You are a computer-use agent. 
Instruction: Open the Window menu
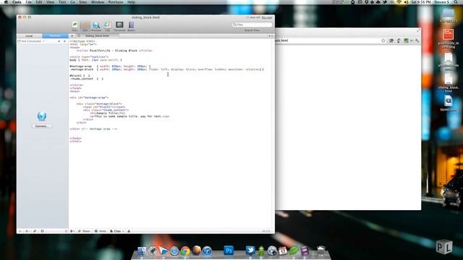[x=98, y=2]
